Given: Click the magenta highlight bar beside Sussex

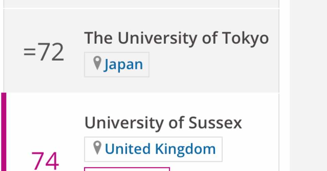Looking at the screenshot, I should point(3,133).
